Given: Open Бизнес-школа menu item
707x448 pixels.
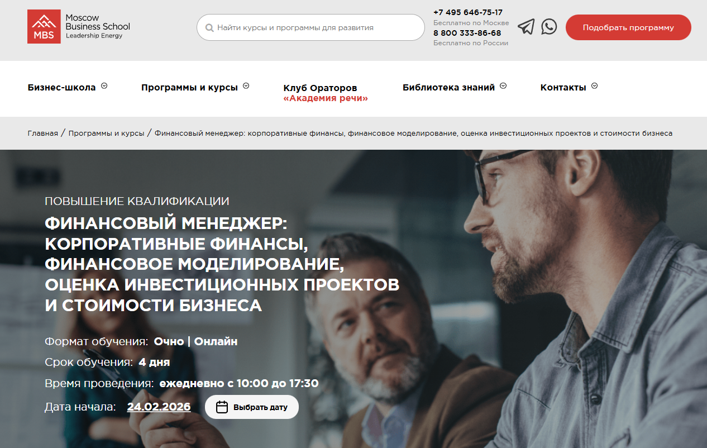Looking at the screenshot, I should click(x=61, y=87).
